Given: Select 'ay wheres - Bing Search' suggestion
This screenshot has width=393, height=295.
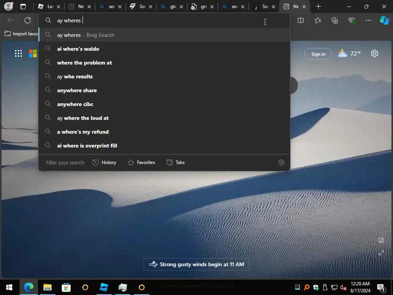Looking at the screenshot, I should (164, 35).
